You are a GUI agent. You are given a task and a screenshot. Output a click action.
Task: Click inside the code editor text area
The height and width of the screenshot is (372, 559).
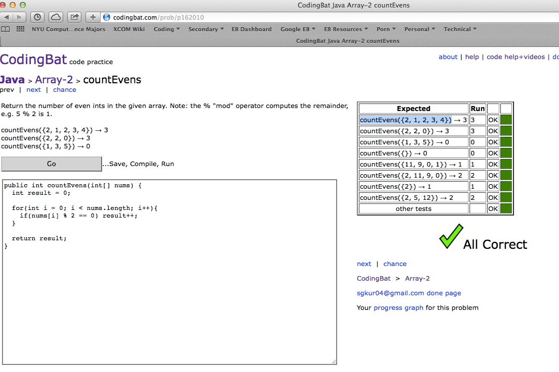click(x=169, y=272)
